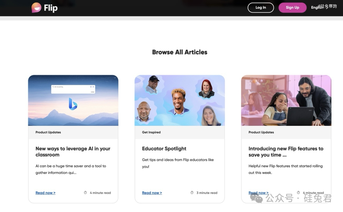Select the Get Inspired category tag
The image size is (343, 212).
pyautogui.click(x=151, y=132)
